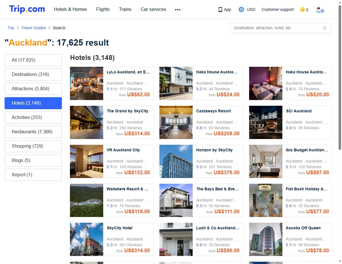342x264 pixels.
Task: Open the App phone icon link
Action: pyautogui.click(x=220, y=9)
